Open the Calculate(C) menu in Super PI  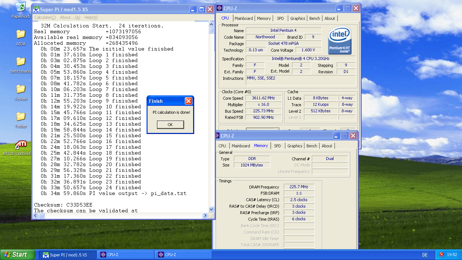coord(45,17)
